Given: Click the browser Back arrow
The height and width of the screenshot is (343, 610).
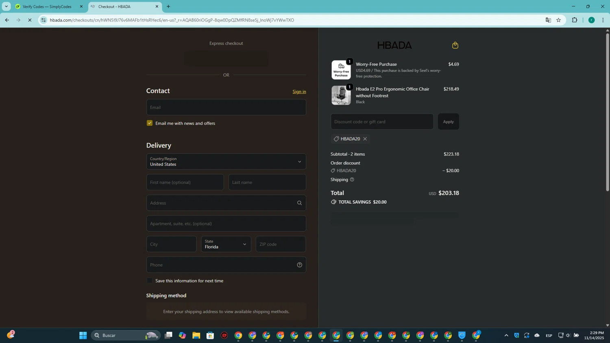Looking at the screenshot, I should tap(7, 20).
